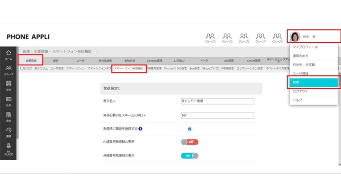Open the Skypeプレゼンス取得設定 sub-menu item
The image size is (341, 192).
coord(218,68)
